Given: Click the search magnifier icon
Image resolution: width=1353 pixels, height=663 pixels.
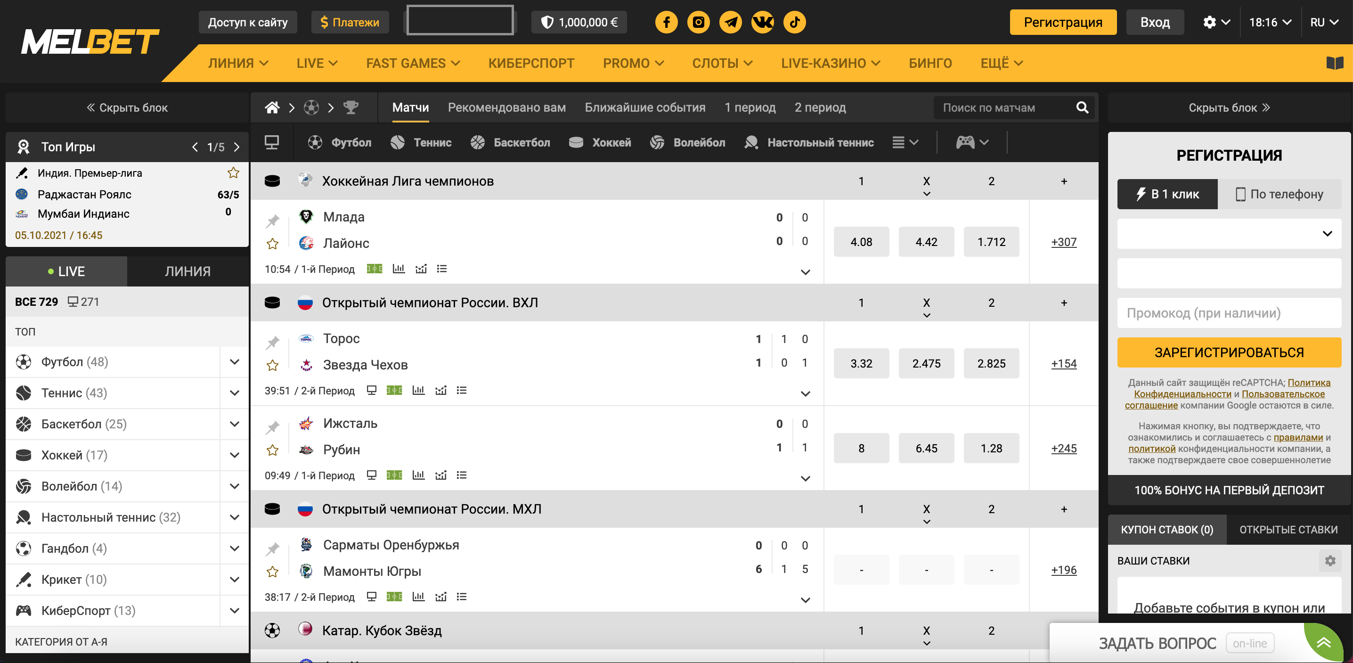Looking at the screenshot, I should [x=1082, y=107].
